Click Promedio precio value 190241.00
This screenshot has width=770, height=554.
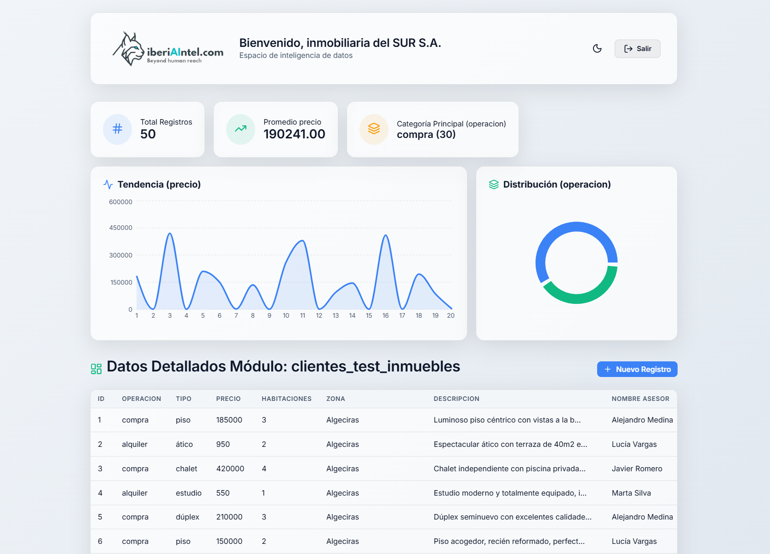(x=294, y=134)
